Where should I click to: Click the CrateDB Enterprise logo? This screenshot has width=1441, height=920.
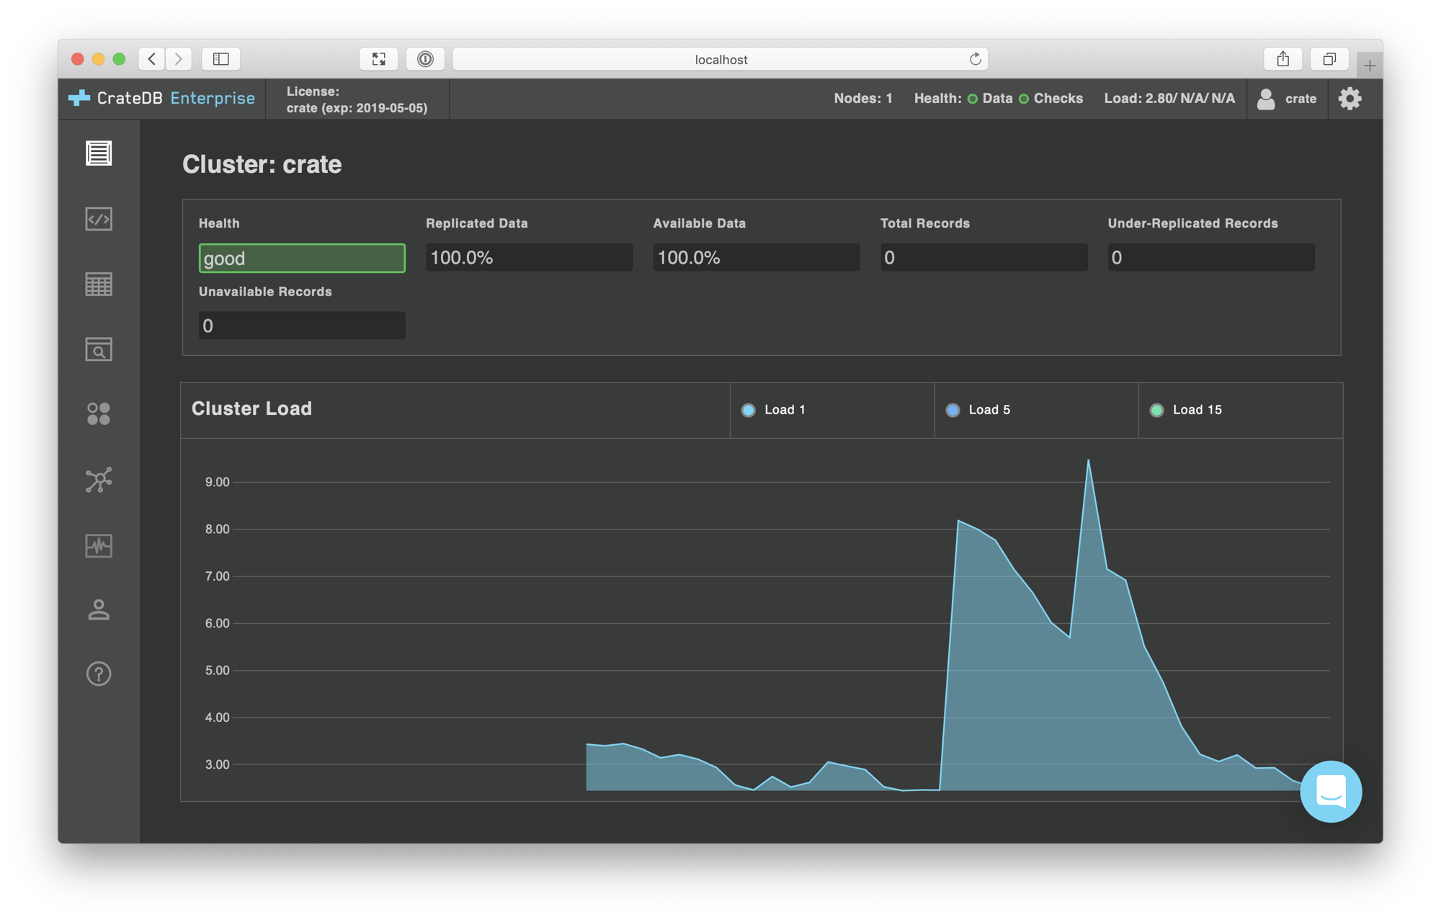(x=162, y=98)
